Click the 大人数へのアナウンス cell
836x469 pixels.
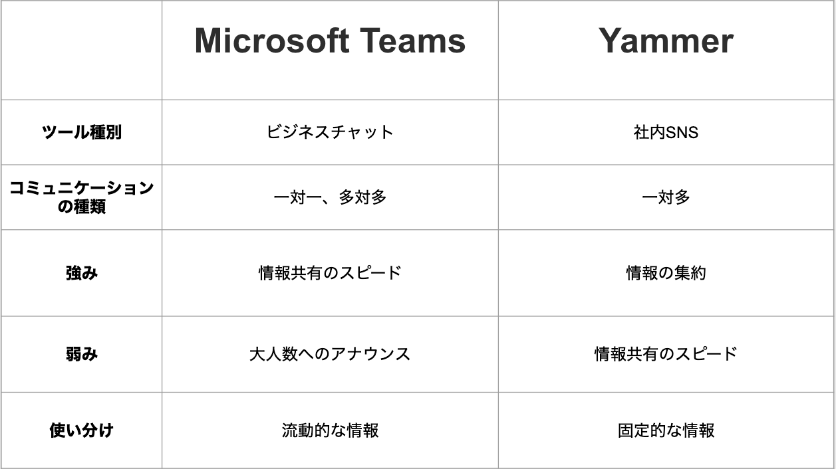[330, 354]
